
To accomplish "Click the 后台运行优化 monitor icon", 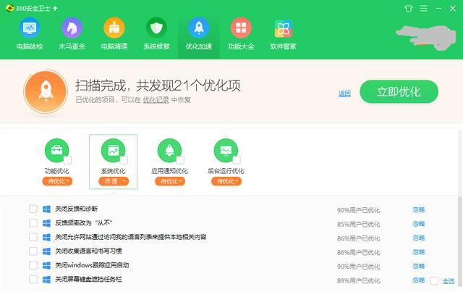I will (x=226, y=150).
